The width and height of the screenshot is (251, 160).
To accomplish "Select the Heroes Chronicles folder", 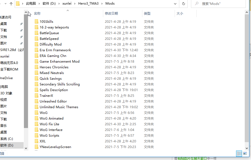I will click(x=54, y=67).
